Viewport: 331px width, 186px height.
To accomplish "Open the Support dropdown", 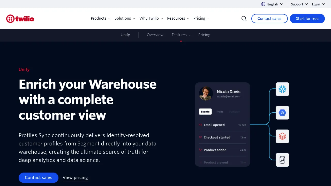I will [x=299, y=4].
